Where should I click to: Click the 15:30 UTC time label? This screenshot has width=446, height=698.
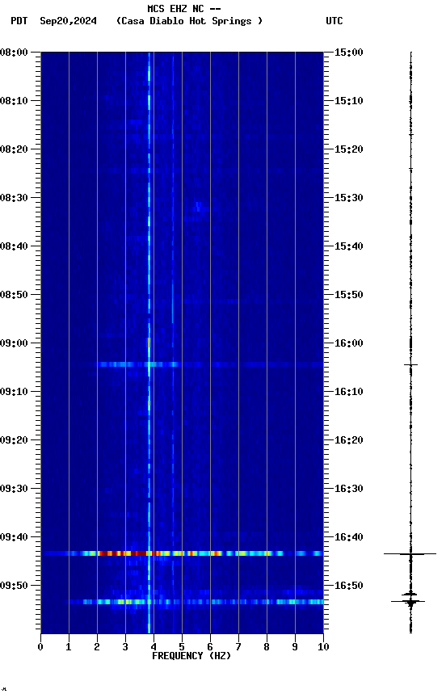(x=348, y=198)
